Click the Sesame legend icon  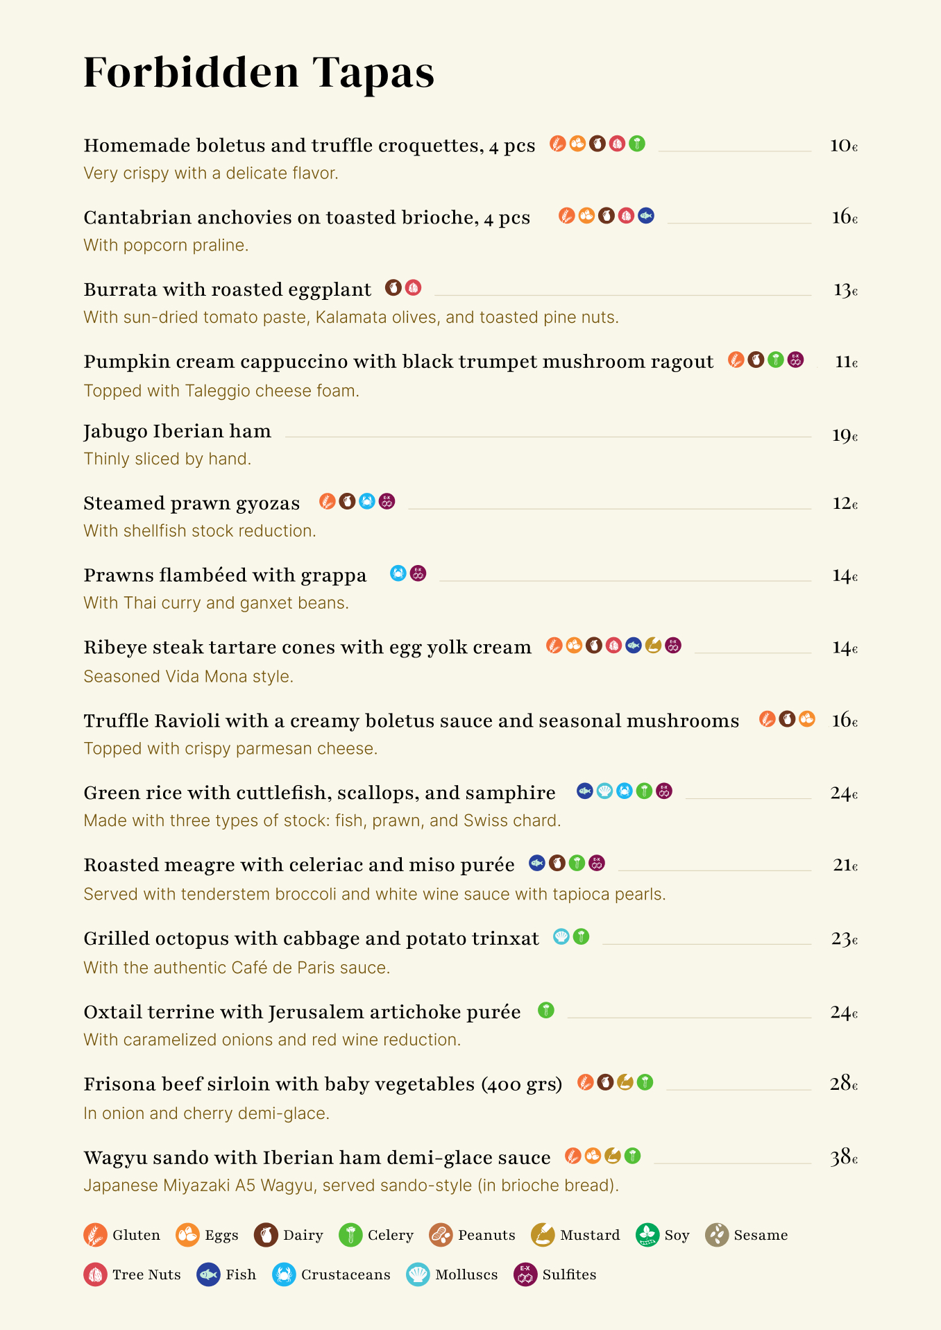pos(717,1235)
